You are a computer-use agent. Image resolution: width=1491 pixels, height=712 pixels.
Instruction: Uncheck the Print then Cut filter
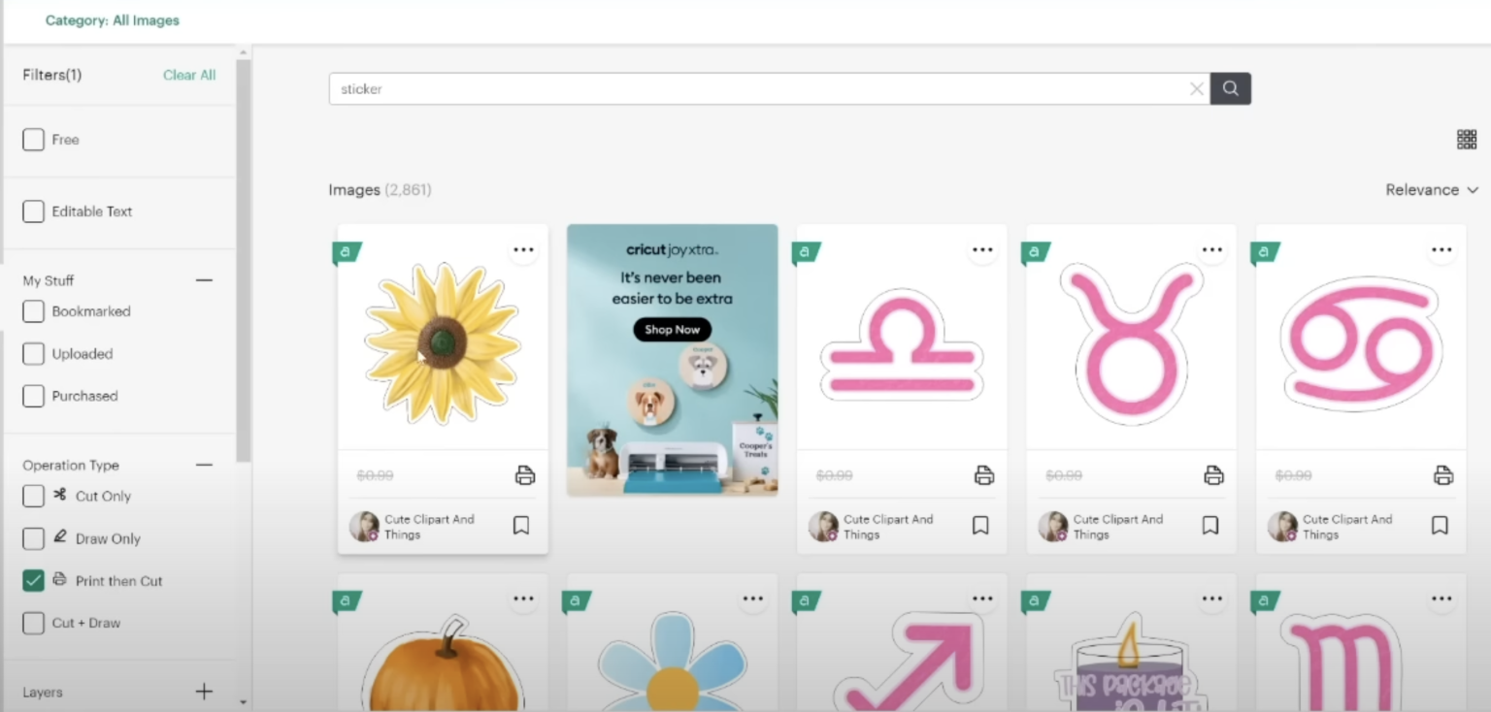pyautogui.click(x=34, y=581)
